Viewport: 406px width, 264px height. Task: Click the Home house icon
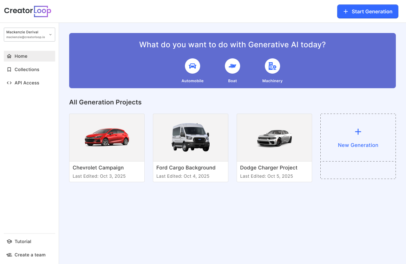(9, 56)
